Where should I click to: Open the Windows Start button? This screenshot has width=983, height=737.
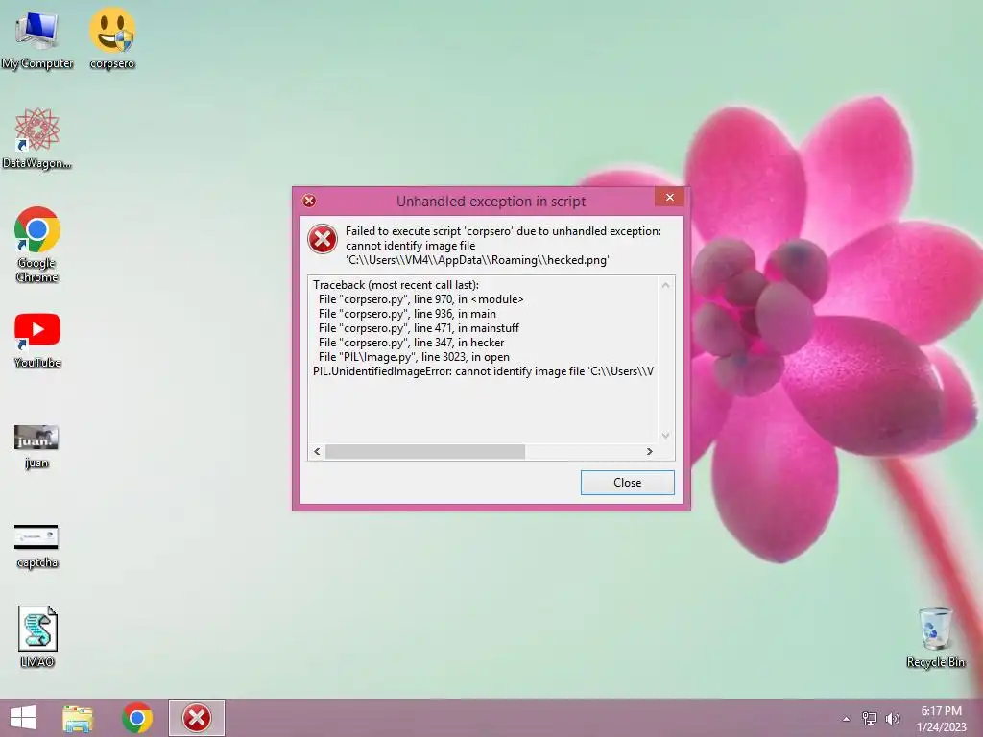tap(23, 718)
